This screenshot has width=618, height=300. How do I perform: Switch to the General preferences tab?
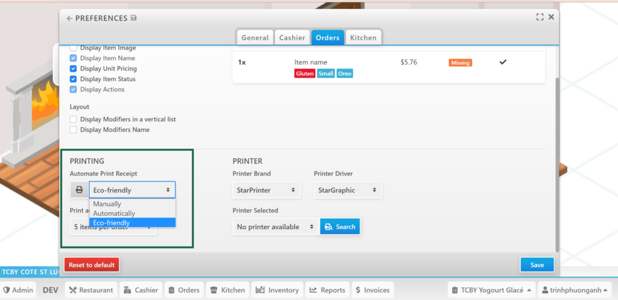coord(255,37)
